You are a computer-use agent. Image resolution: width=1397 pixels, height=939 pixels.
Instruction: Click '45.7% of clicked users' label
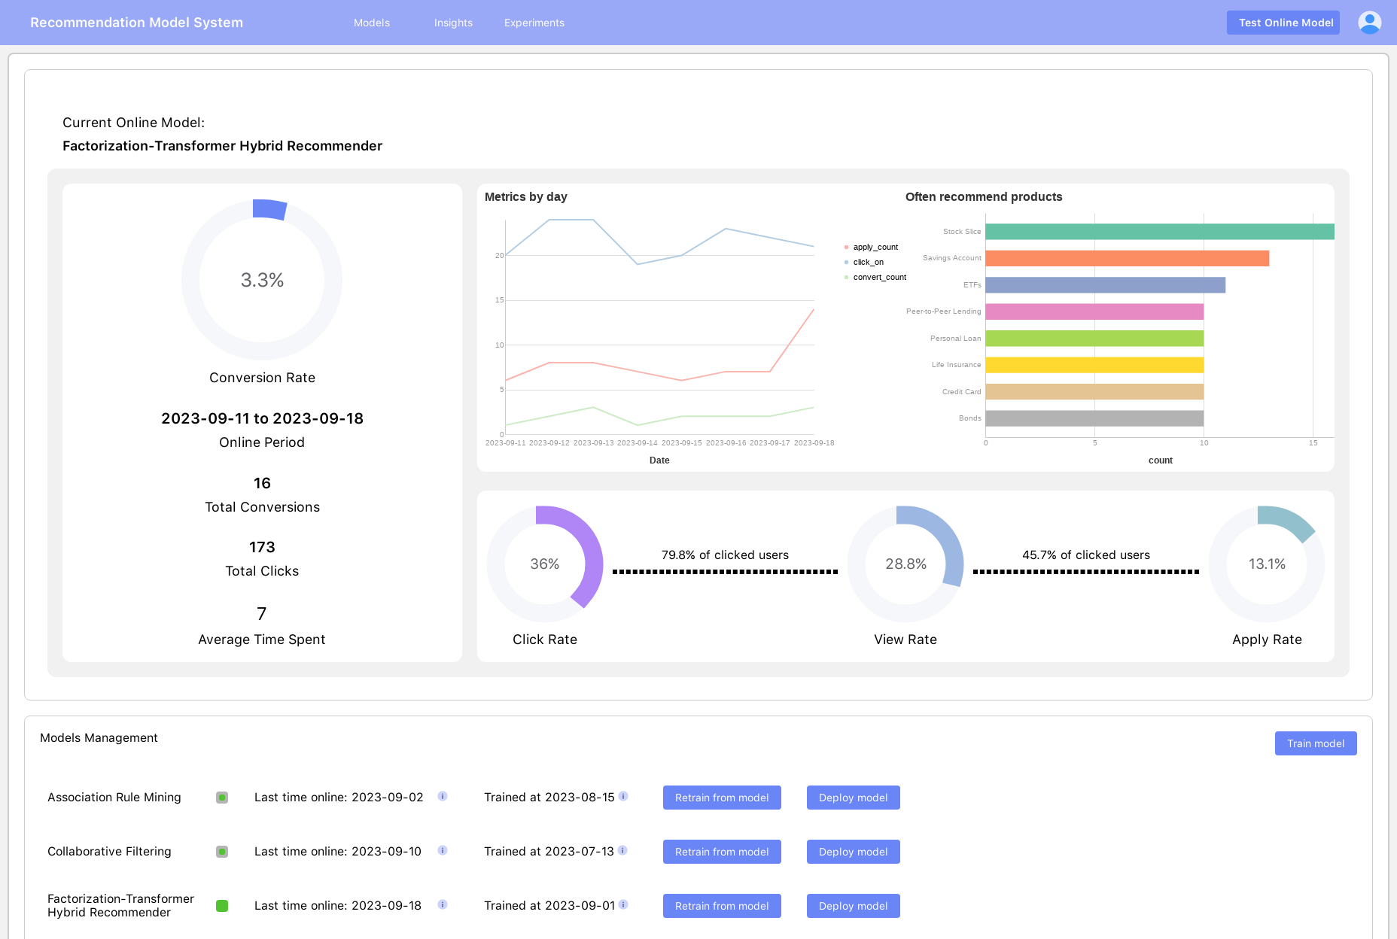[1086, 555]
